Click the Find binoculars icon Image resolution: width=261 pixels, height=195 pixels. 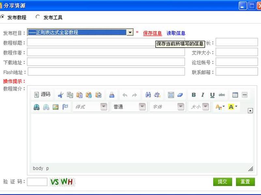click(148, 95)
